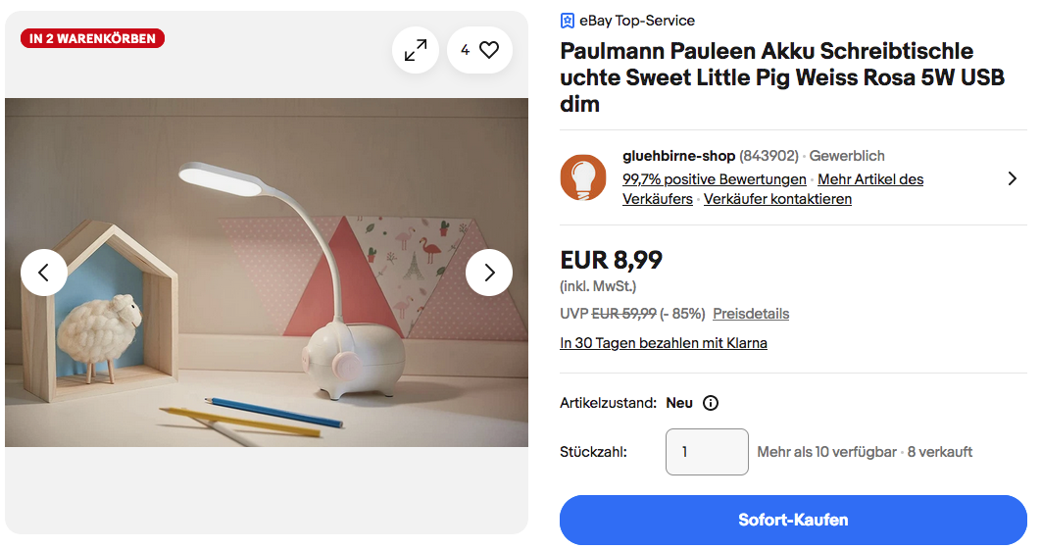This screenshot has height=549, width=1041.
Task: Open the Artikelzustand info icon
Action: [711, 403]
